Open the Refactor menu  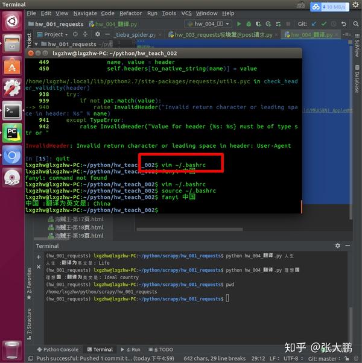tap(131, 13)
